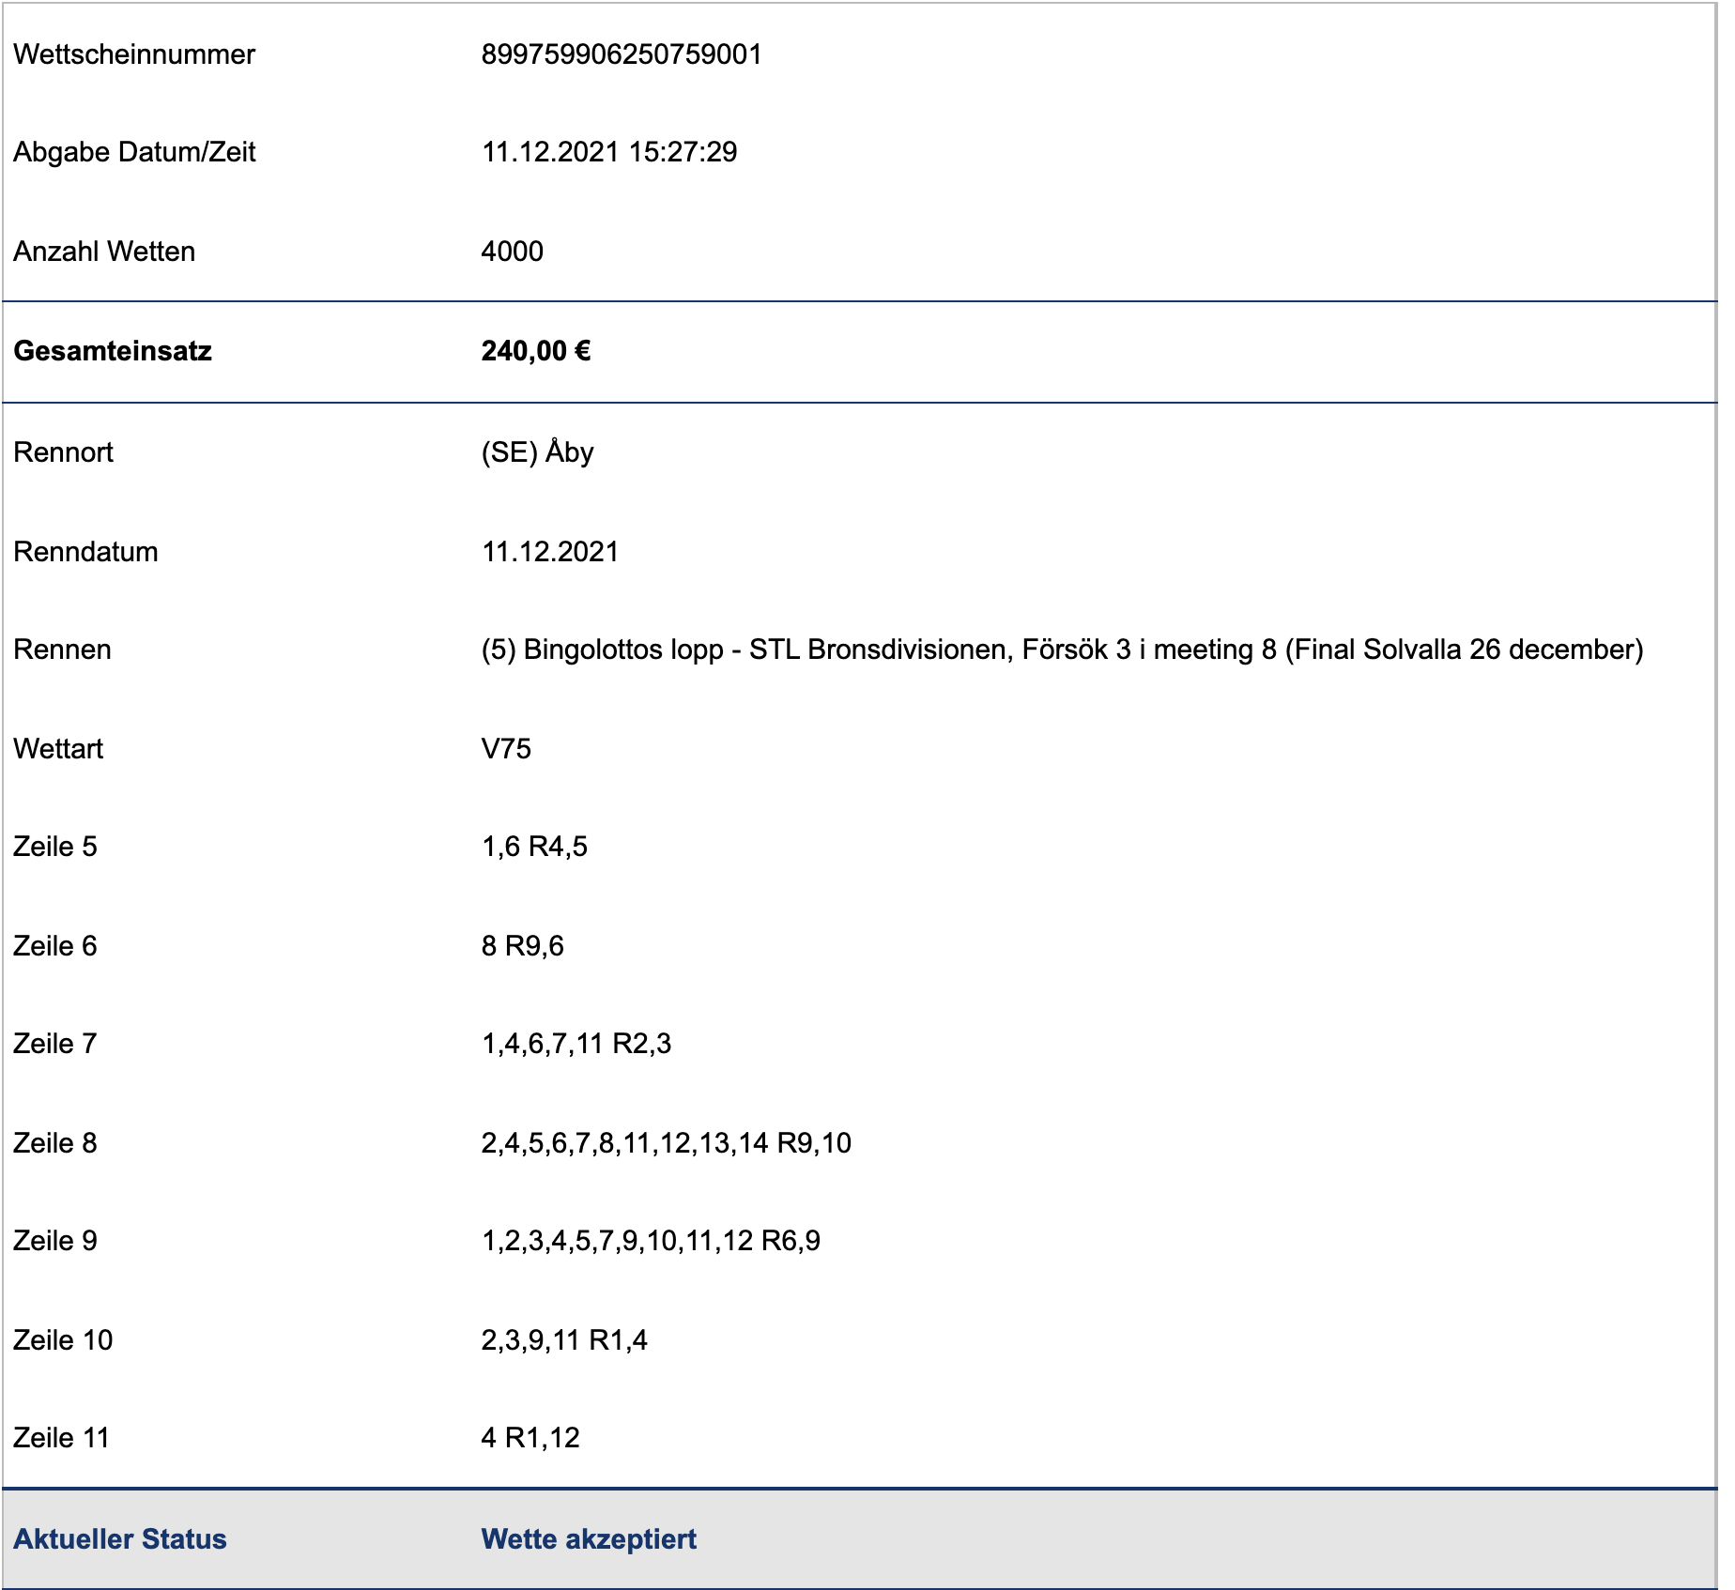Click the Renndatum label

pos(85,552)
